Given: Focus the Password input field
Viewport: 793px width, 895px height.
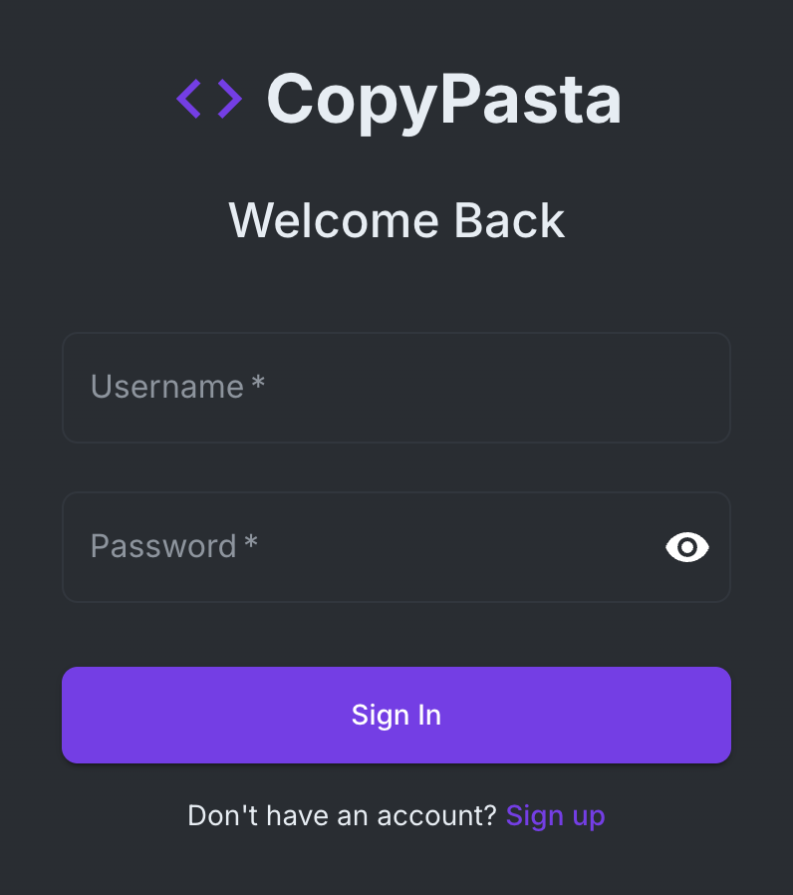Looking at the screenshot, I should point(359,547).
